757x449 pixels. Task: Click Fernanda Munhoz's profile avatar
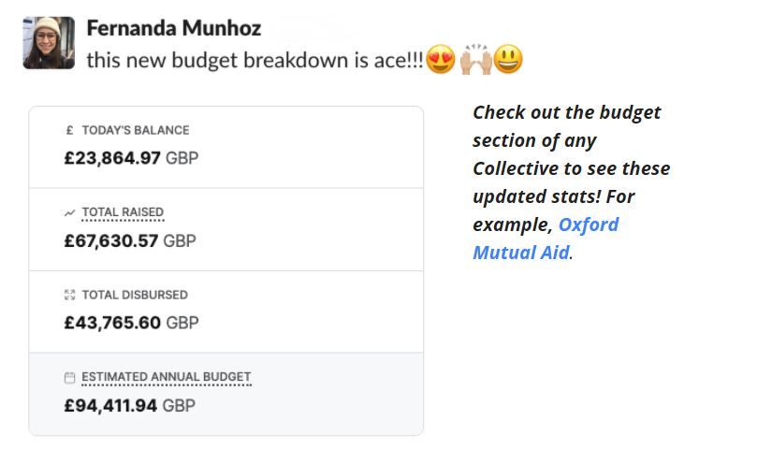49,43
